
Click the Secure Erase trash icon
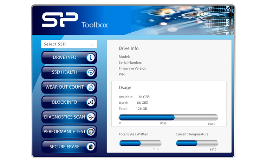91,147
